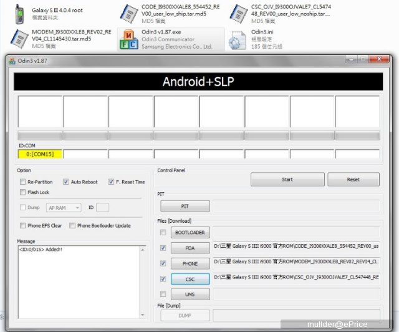The width and height of the screenshot is (399, 332).
Task: Click the PIT file path field
Action: pos(297,206)
